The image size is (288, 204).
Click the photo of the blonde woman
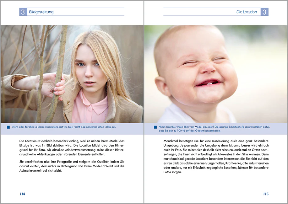click(x=72, y=74)
